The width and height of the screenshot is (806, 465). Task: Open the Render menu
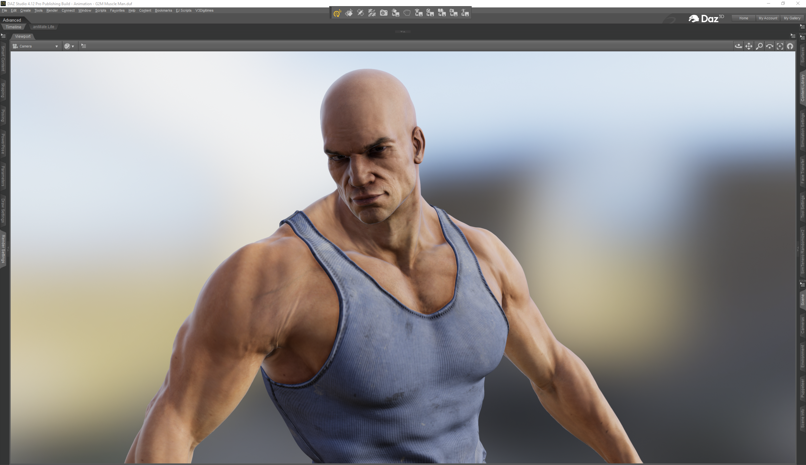pos(52,10)
